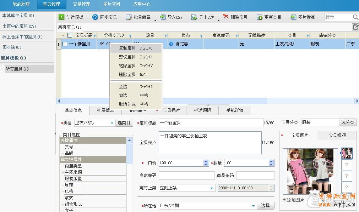Click the 导出CSV icon
The height and width of the screenshot is (212, 359).
tap(194, 17)
